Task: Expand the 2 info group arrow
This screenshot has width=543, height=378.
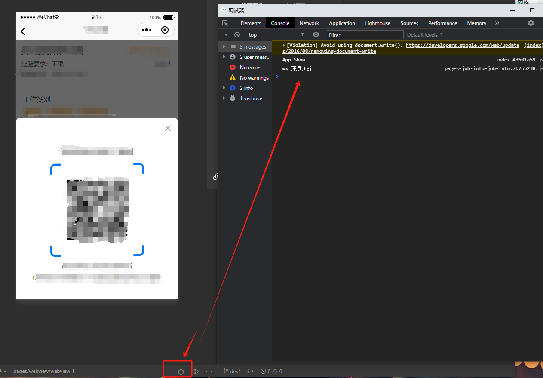Action: [224, 88]
